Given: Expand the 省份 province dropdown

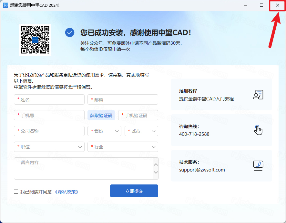Looking at the screenshot, I should point(104,131).
